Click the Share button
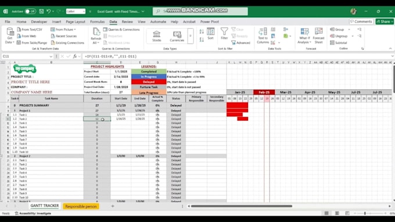This screenshot has width=395, height=222. pyautogui.click(x=385, y=21)
